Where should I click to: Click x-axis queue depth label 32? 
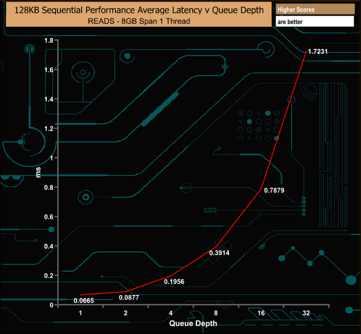tap(306, 313)
